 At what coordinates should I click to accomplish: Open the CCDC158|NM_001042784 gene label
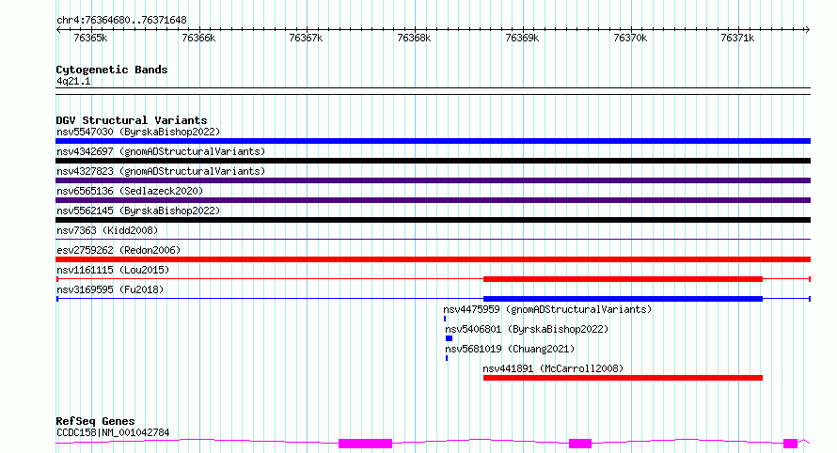tap(113, 432)
